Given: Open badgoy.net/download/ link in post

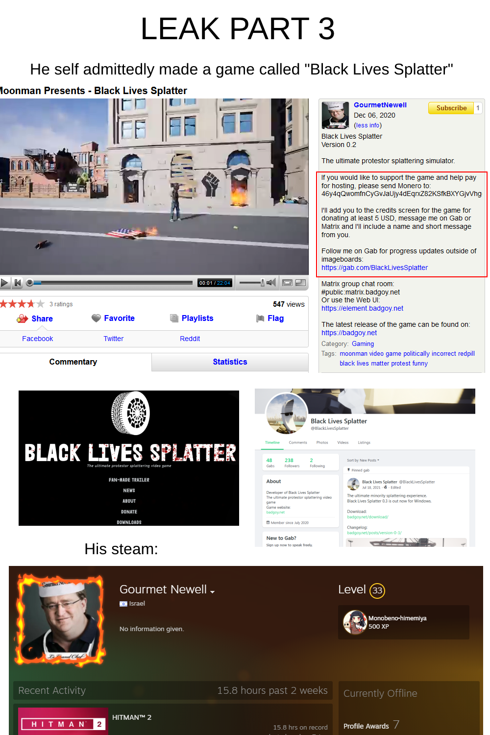Looking at the screenshot, I should tap(367, 517).
